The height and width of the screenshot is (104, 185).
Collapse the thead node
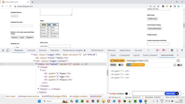38,67
